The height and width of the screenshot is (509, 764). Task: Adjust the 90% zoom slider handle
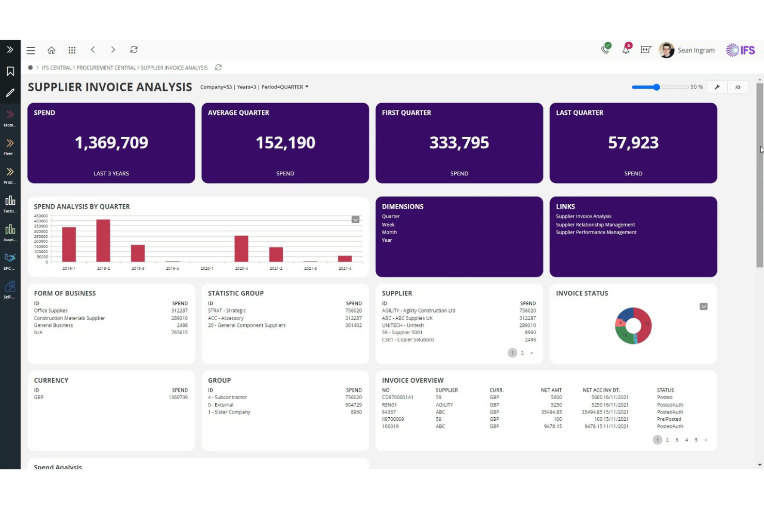coord(657,87)
